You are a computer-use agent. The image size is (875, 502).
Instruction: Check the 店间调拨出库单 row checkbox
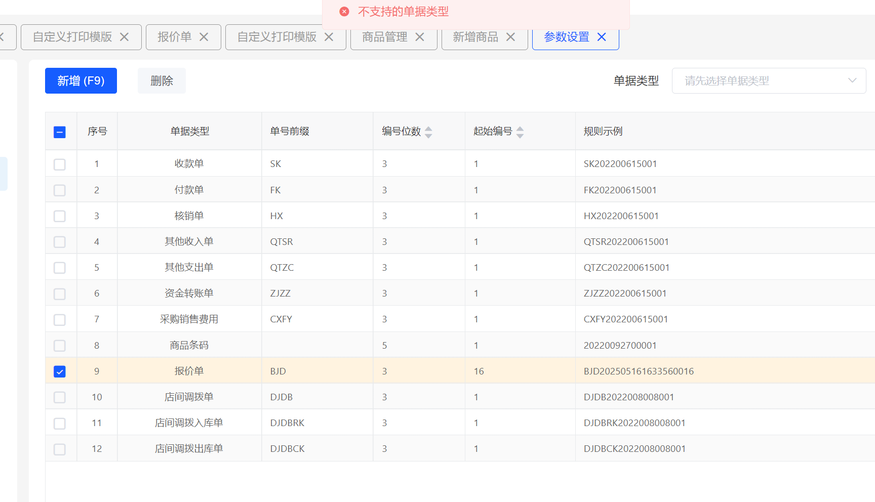[x=60, y=449]
